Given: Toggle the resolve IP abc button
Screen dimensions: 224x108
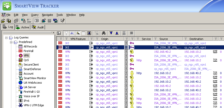Looking at the screenshot, I should click(x=72, y=33).
